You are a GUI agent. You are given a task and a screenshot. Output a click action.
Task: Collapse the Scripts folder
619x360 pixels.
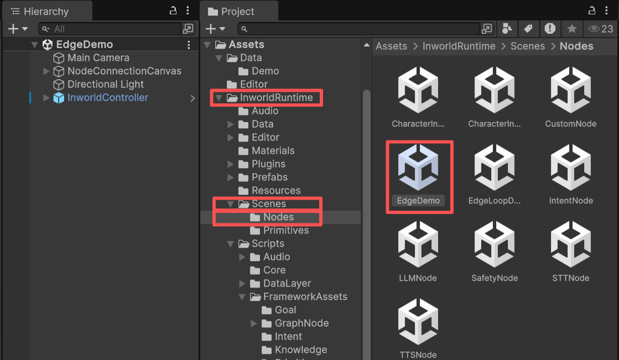(231, 244)
